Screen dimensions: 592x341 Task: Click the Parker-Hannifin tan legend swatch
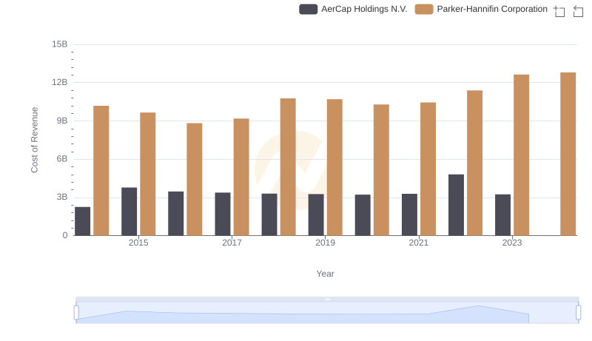click(x=423, y=9)
